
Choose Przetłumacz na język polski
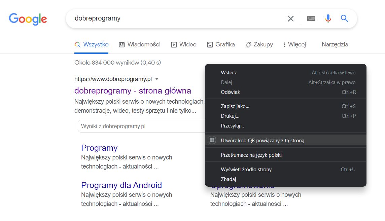pos(251,155)
